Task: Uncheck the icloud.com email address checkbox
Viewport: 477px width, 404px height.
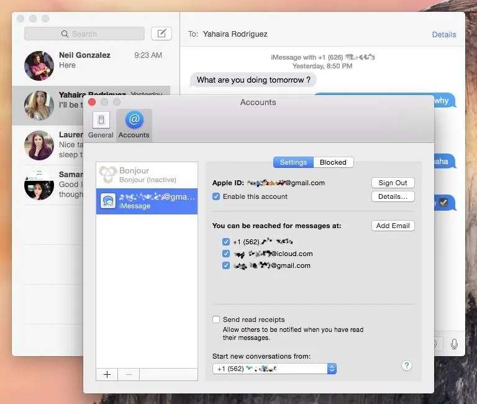Action: (225, 254)
